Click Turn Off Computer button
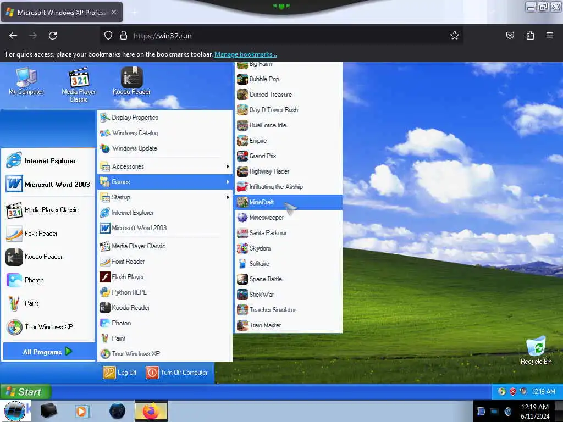The height and width of the screenshot is (422, 563). (177, 373)
